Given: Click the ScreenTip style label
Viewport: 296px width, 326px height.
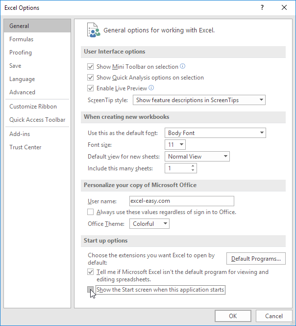Looking at the screenshot, I should [108, 100].
